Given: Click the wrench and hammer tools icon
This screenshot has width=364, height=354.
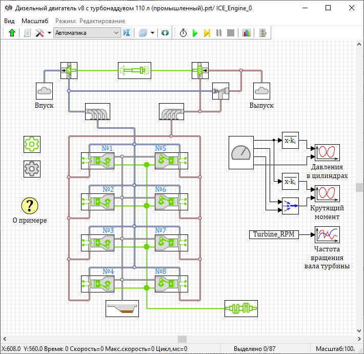Looking at the screenshot, I should [40, 33].
